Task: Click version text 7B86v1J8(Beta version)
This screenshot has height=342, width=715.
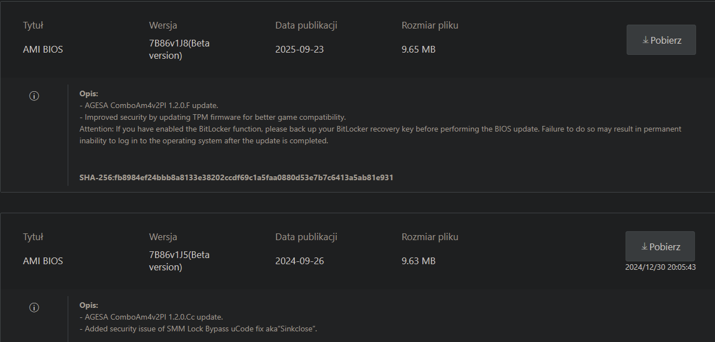Action: click(179, 49)
